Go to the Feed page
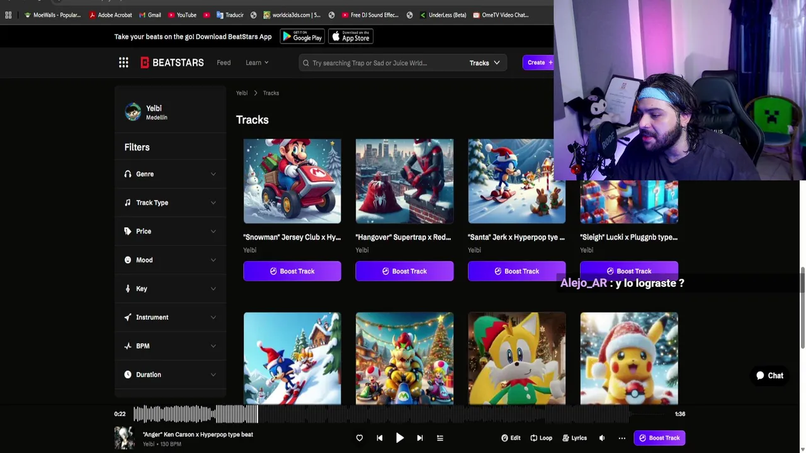 (x=224, y=63)
